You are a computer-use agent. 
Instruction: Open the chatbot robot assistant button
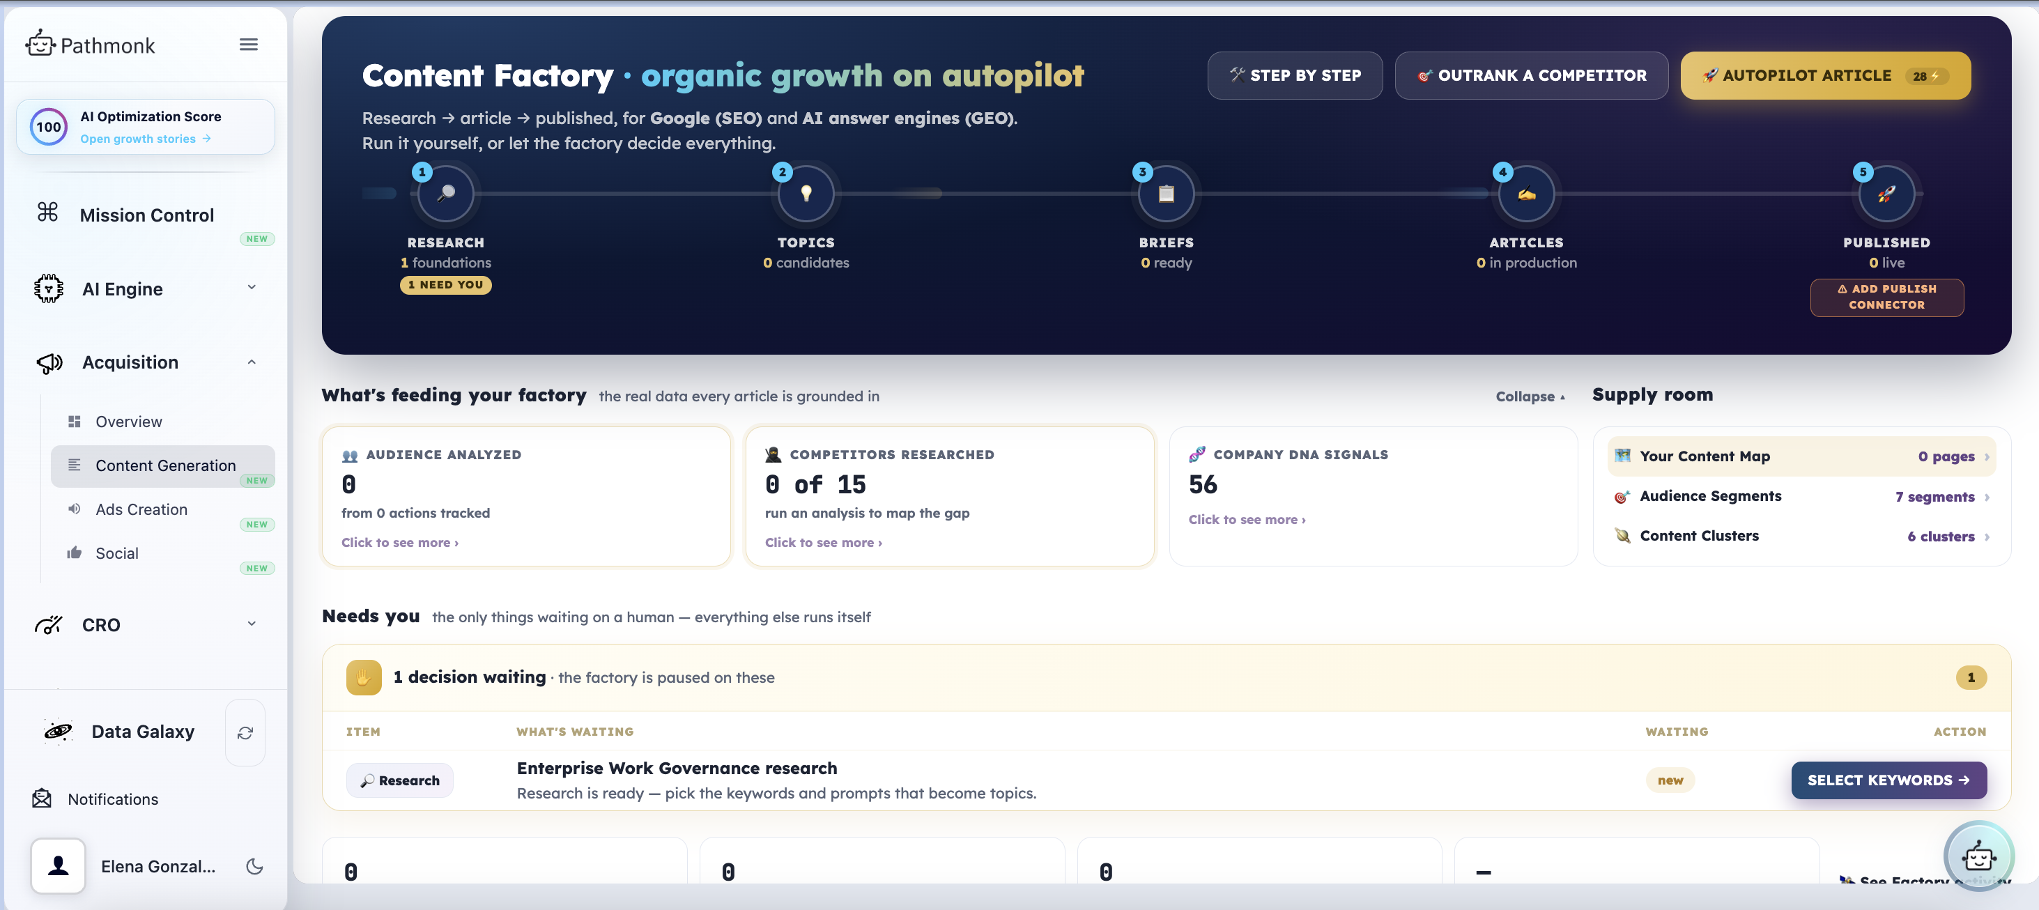point(1978,856)
